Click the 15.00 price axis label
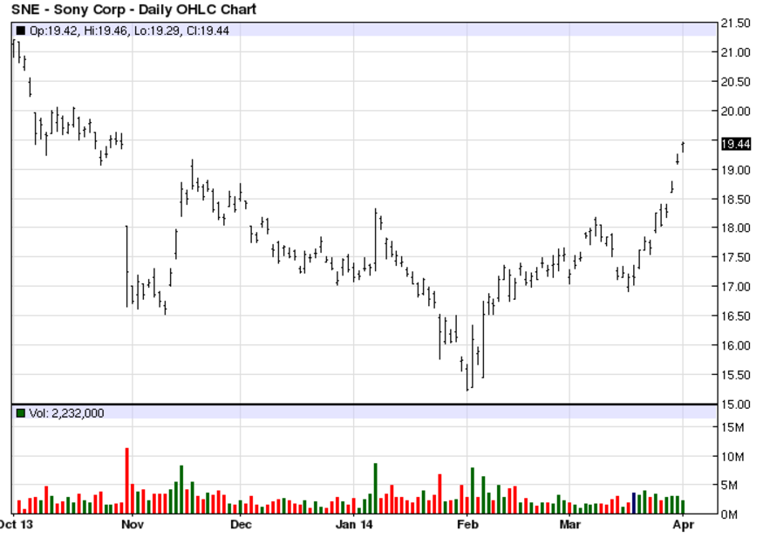This screenshot has height=558, width=763. 735,405
